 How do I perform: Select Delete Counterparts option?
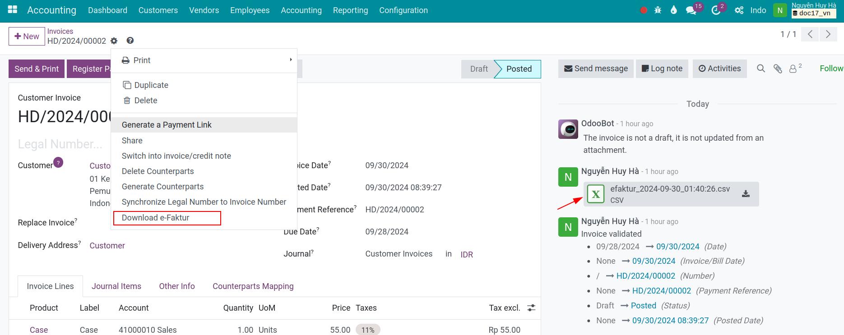pos(204,171)
